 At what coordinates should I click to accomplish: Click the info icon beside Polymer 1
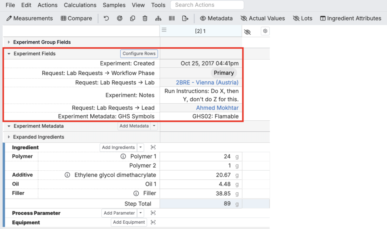[123, 156]
